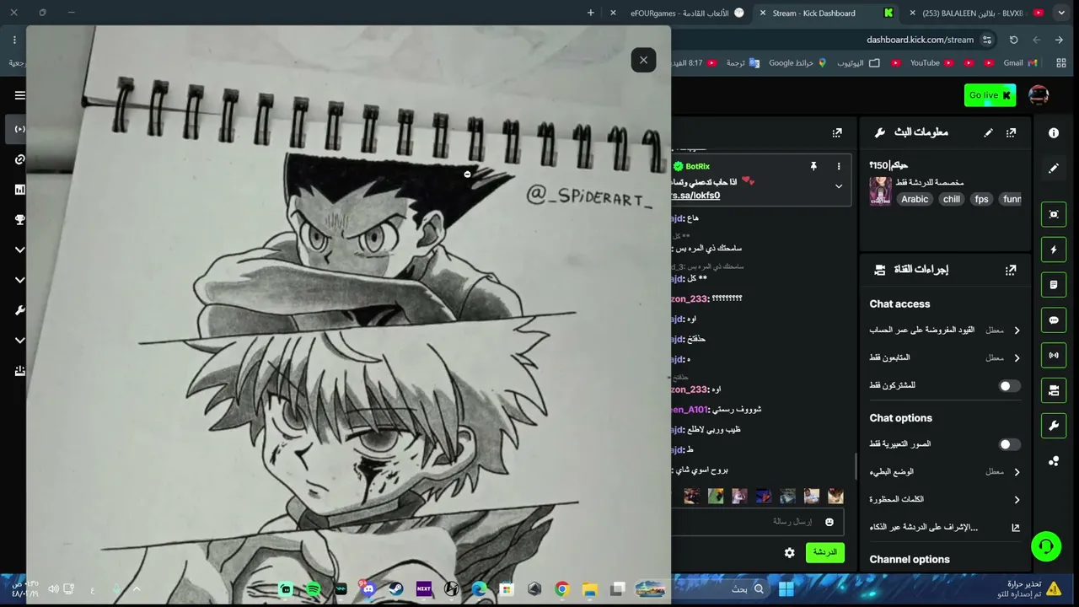Image resolution: width=1079 pixels, height=607 pixels.
Task: Switch to the eFOURgames browser tab
Action: coord(678,13)
